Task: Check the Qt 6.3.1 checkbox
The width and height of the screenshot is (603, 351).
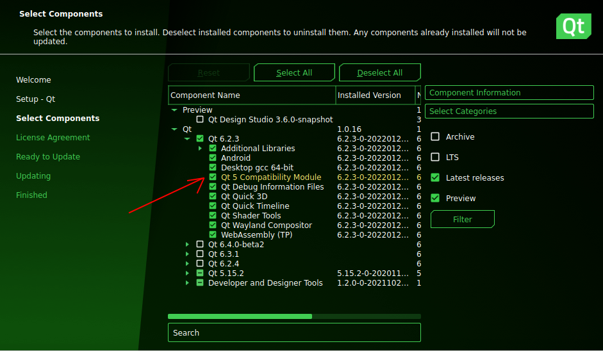Action: 200,254
